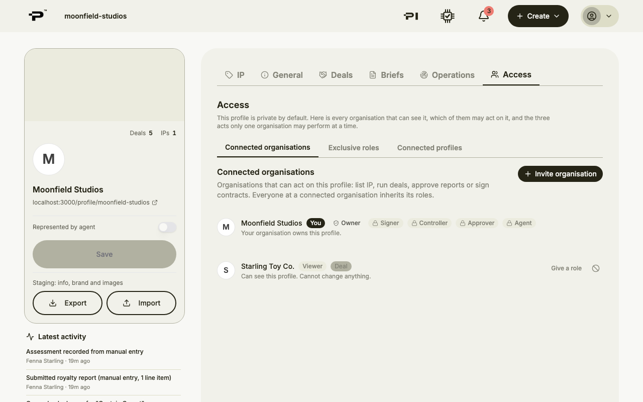Open the Briefs tab
Viewport: 643px width, 402px height.
coord(386,75)
